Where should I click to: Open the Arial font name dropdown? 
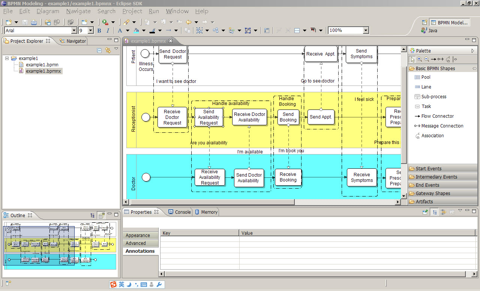[73, 30]
